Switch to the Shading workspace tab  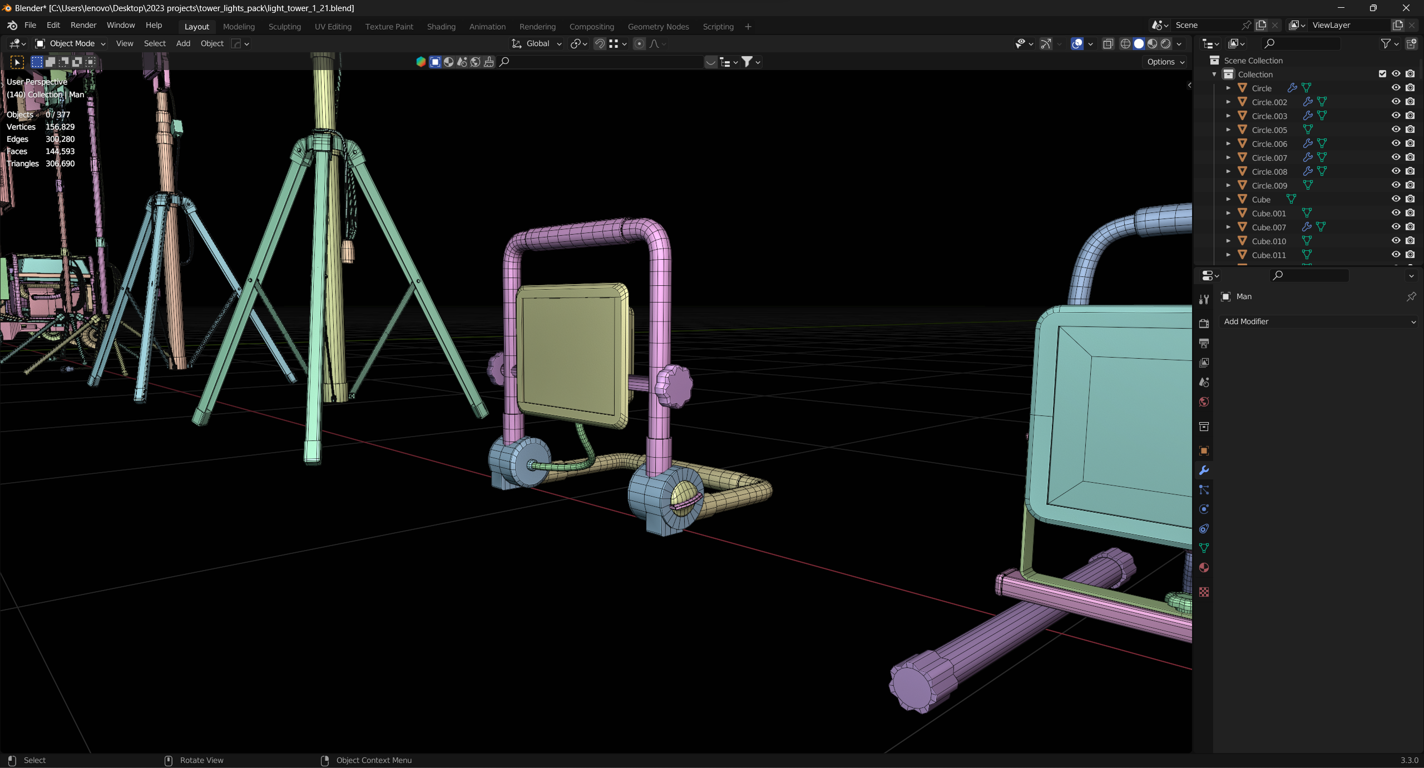[441, 27]
